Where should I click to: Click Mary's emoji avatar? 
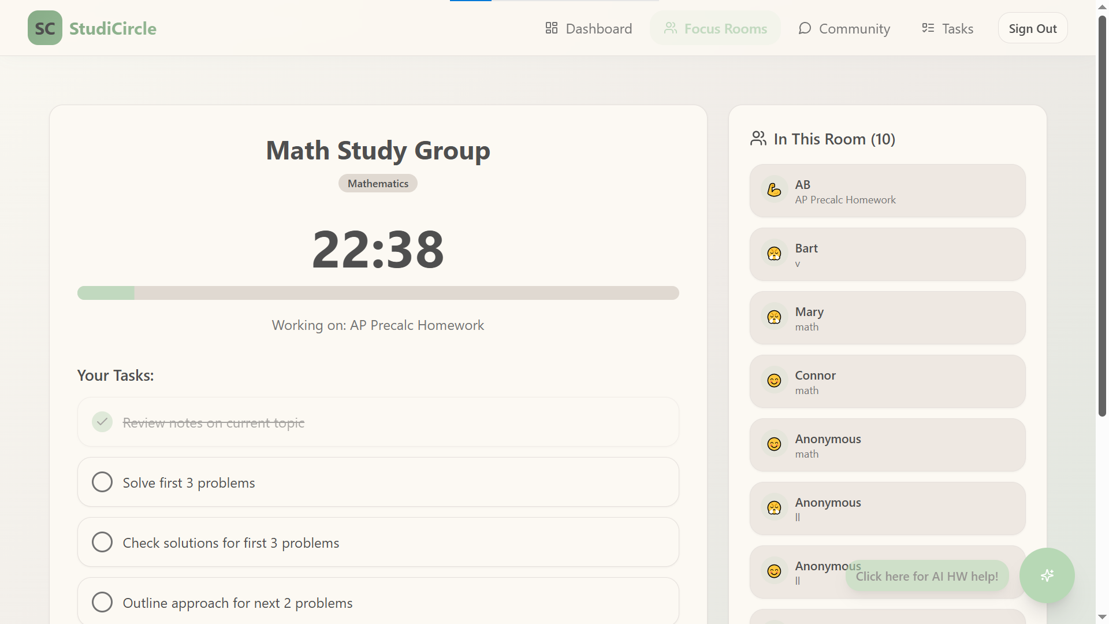pyautogui.click(x=774, y=317)
